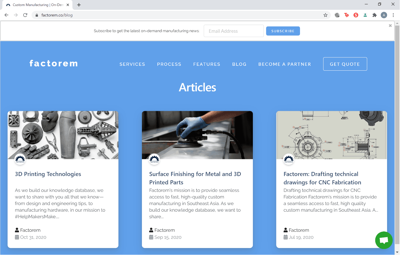Click the browser back arrow
This screenshot has width=400, height=255.
point(6,15)
